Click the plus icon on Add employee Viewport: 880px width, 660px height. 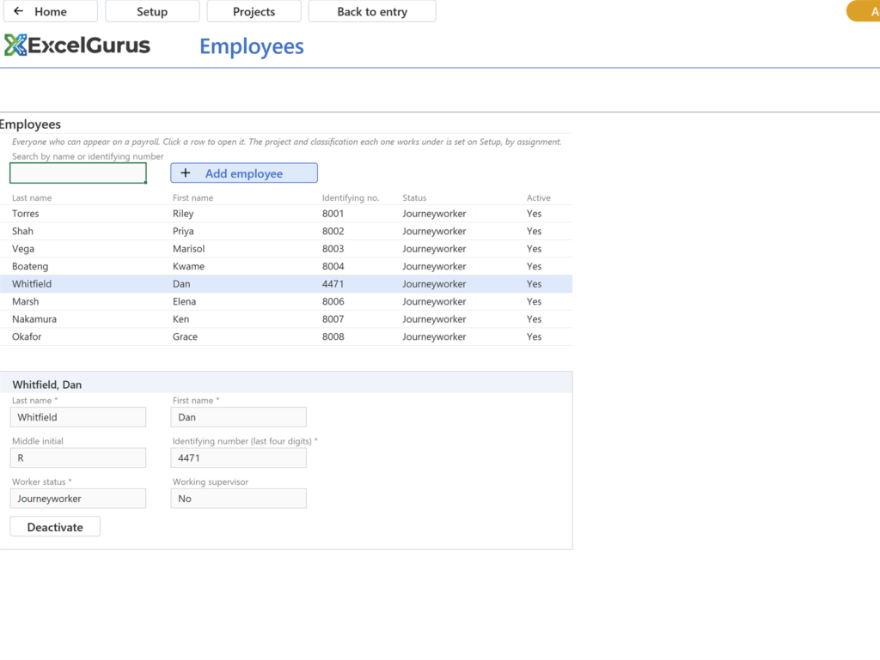pyautogui.click(x=186, y=173)
